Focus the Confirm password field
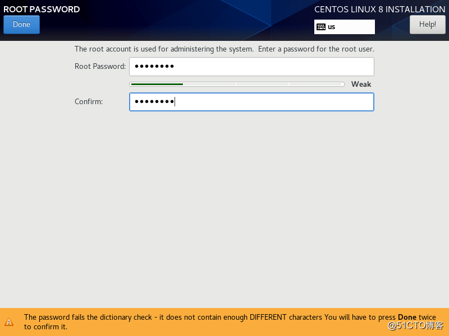Screen dimensions: 449x336 [x=251, y=102]
